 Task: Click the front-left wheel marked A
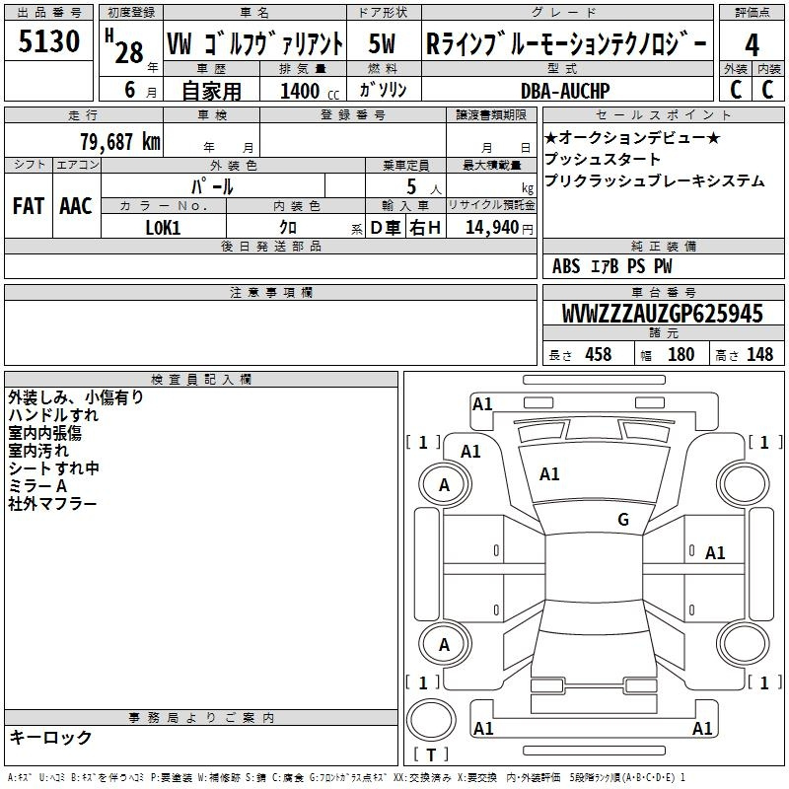click(x=445, y=485)
